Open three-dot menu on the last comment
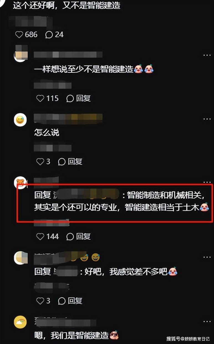 click(x=207, y=321)
